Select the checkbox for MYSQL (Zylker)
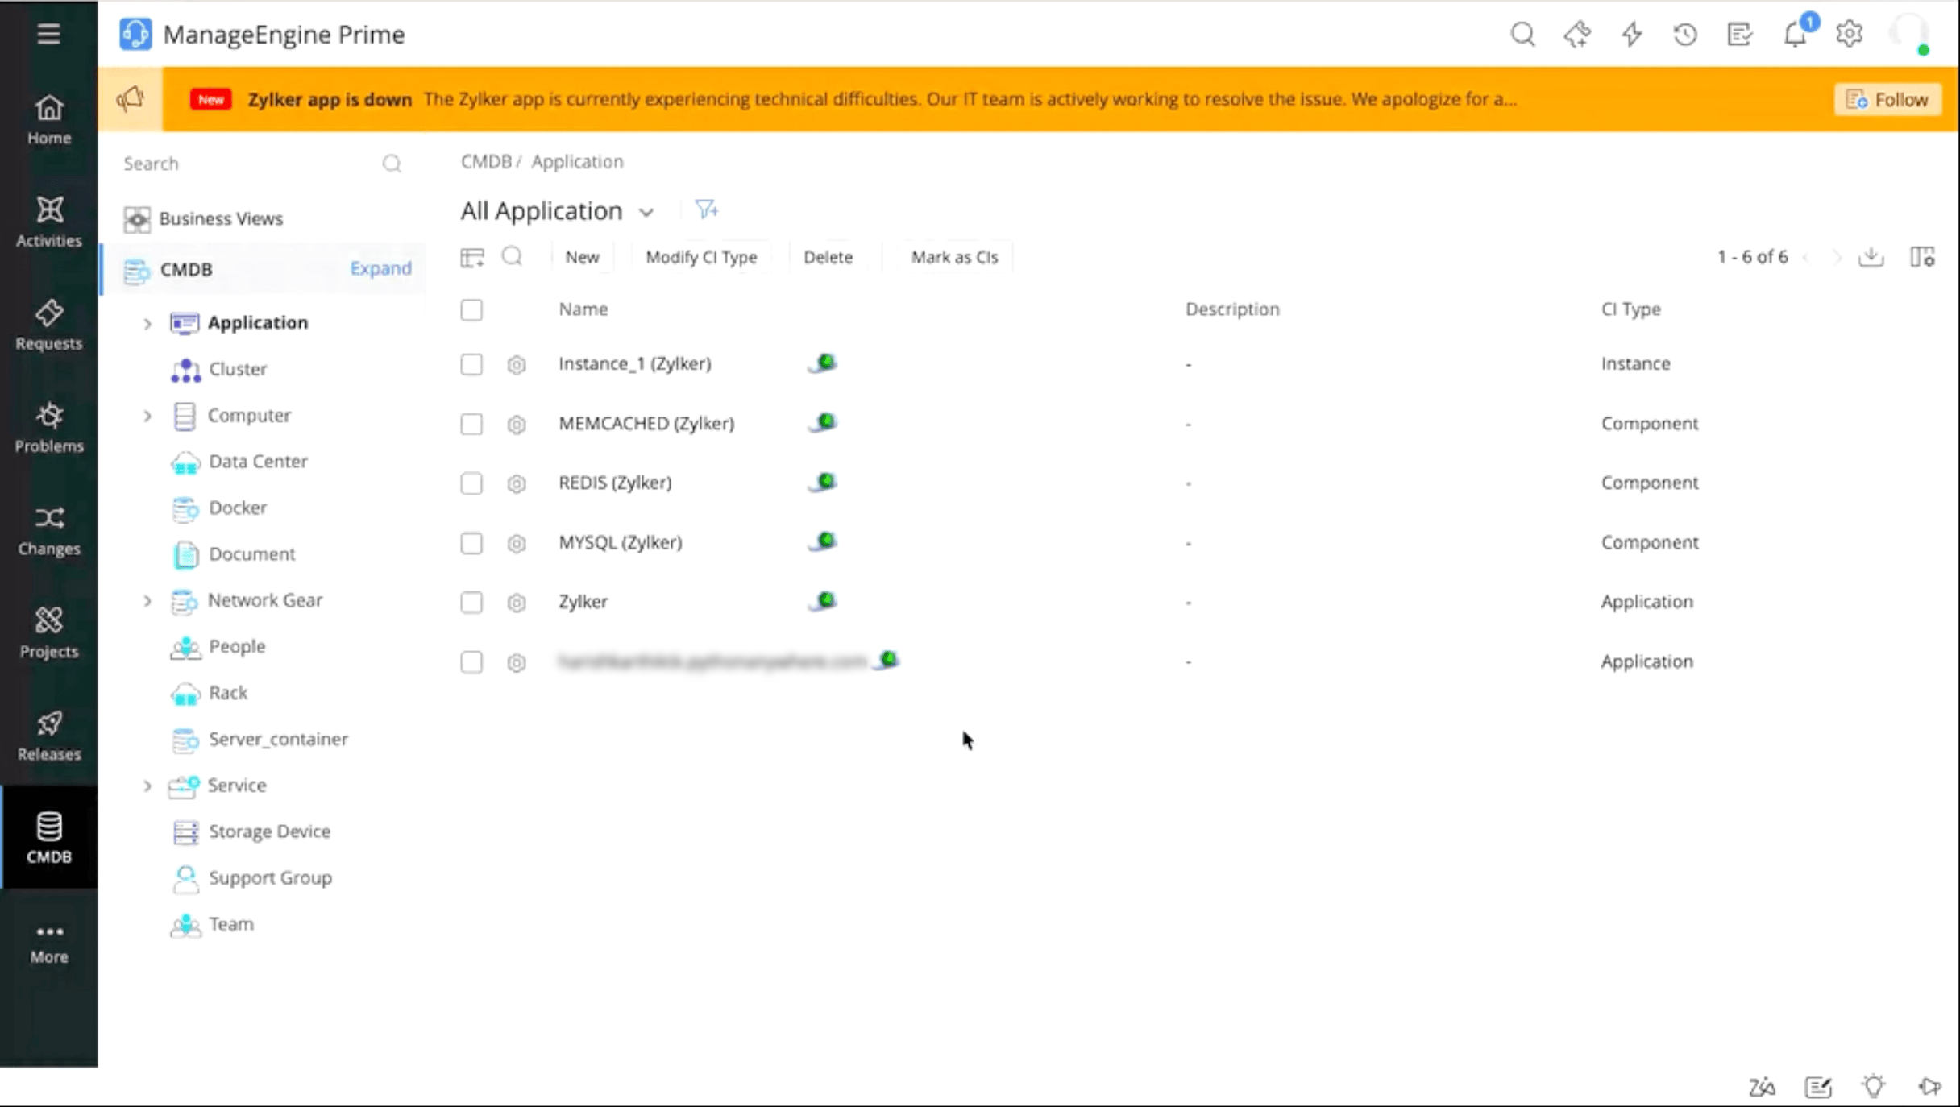Viewport: 1960px width, 1107px height. (471, 544)
